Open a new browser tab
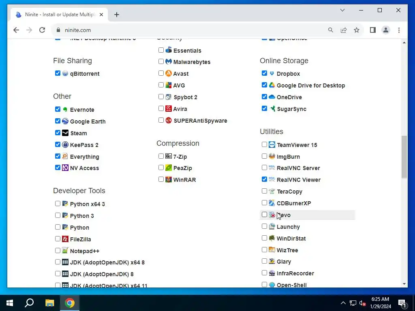 pos(117,15)
